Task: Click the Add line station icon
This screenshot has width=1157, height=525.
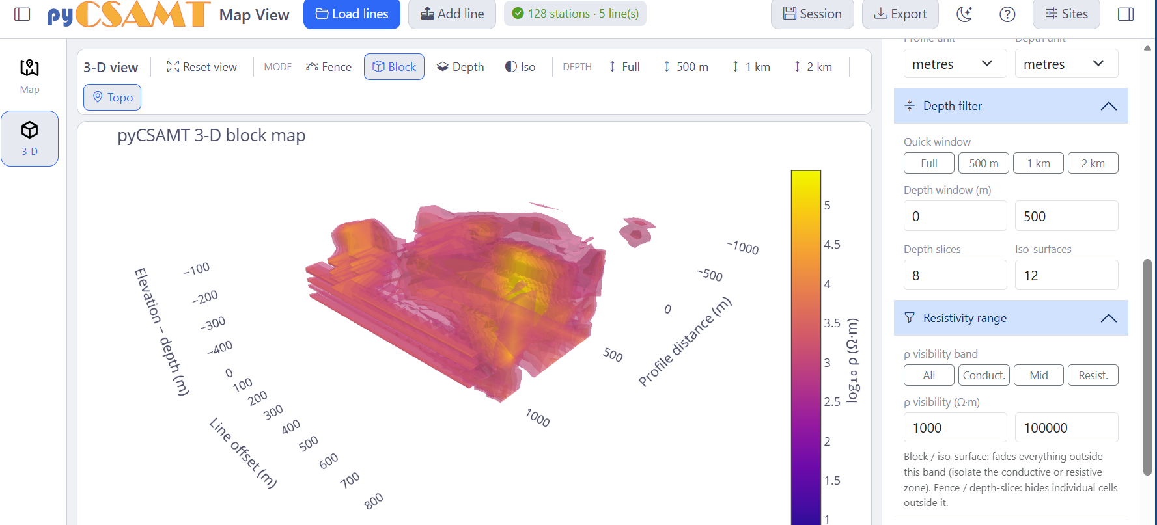Action: (427, 14)
